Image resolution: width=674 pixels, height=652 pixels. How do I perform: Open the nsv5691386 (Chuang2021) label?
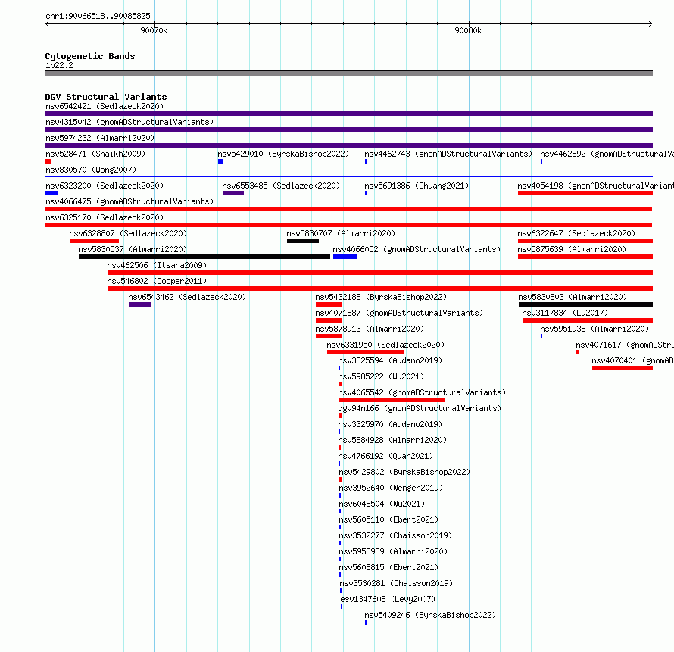[x=417, y=186]
